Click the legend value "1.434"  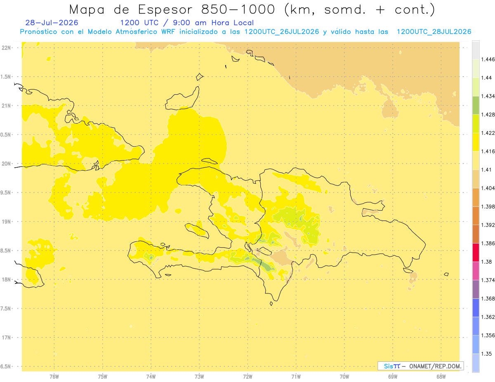[x=488, y=96]
